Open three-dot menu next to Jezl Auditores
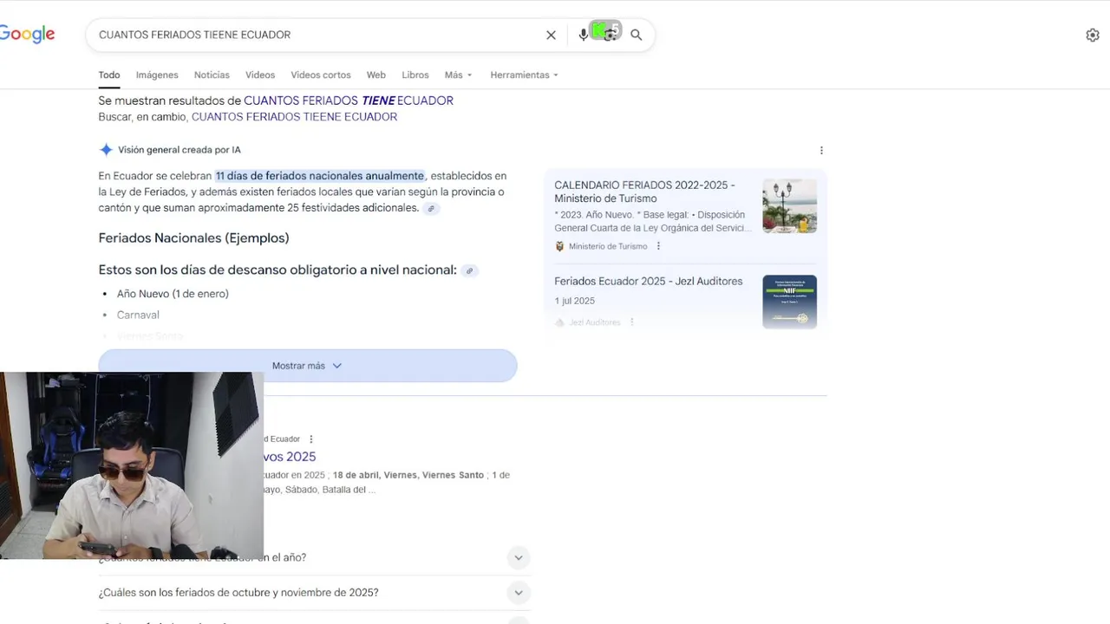Viewport: 1110px width, 624px height. tap(631, 322)
